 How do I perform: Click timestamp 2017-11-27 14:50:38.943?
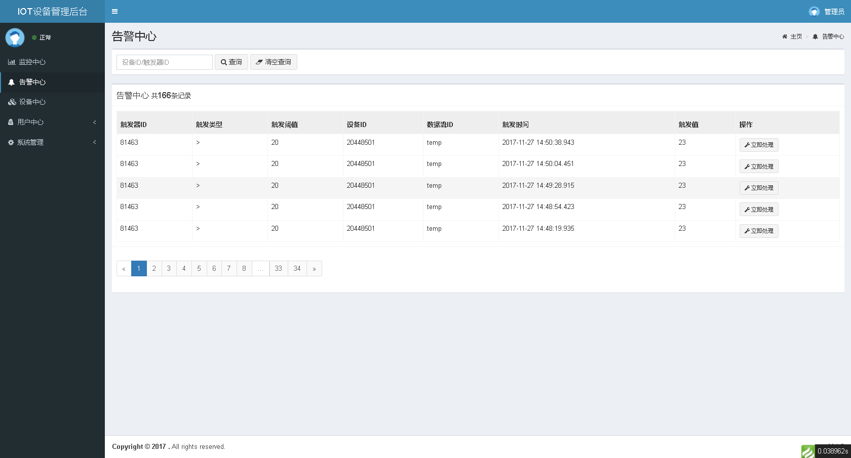pos(538,142)
